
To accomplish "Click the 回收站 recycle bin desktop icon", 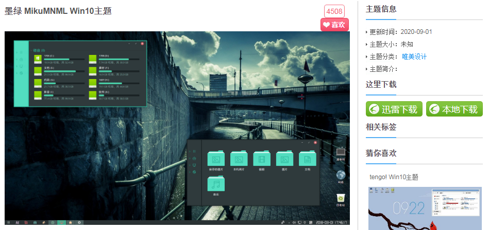I will pyautogui.click(x=340, y=198).
